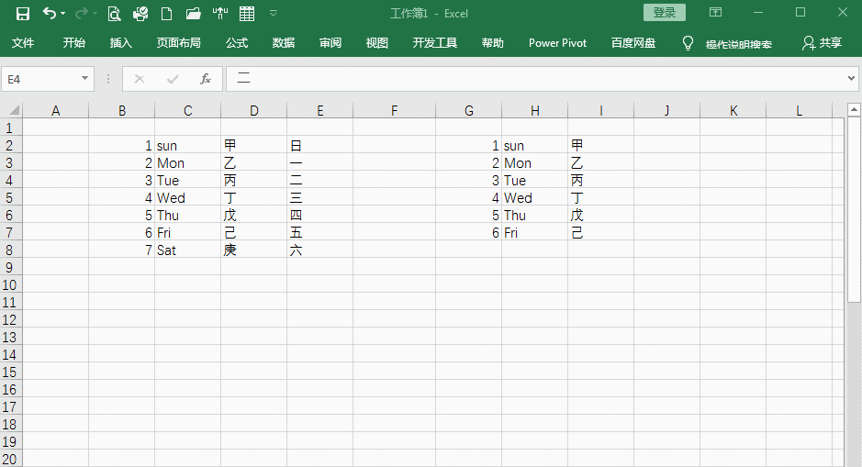862x467 pixels.
Task: Click the 共享 share button
Action: [x=822, y=43]
